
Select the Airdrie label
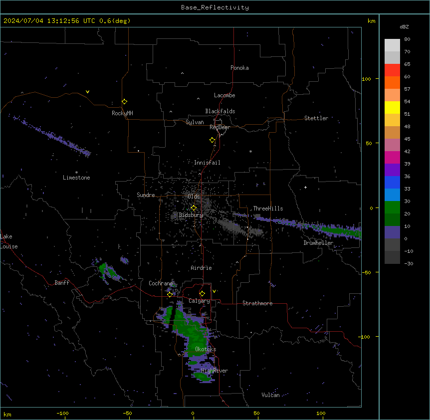coord(202,268)
